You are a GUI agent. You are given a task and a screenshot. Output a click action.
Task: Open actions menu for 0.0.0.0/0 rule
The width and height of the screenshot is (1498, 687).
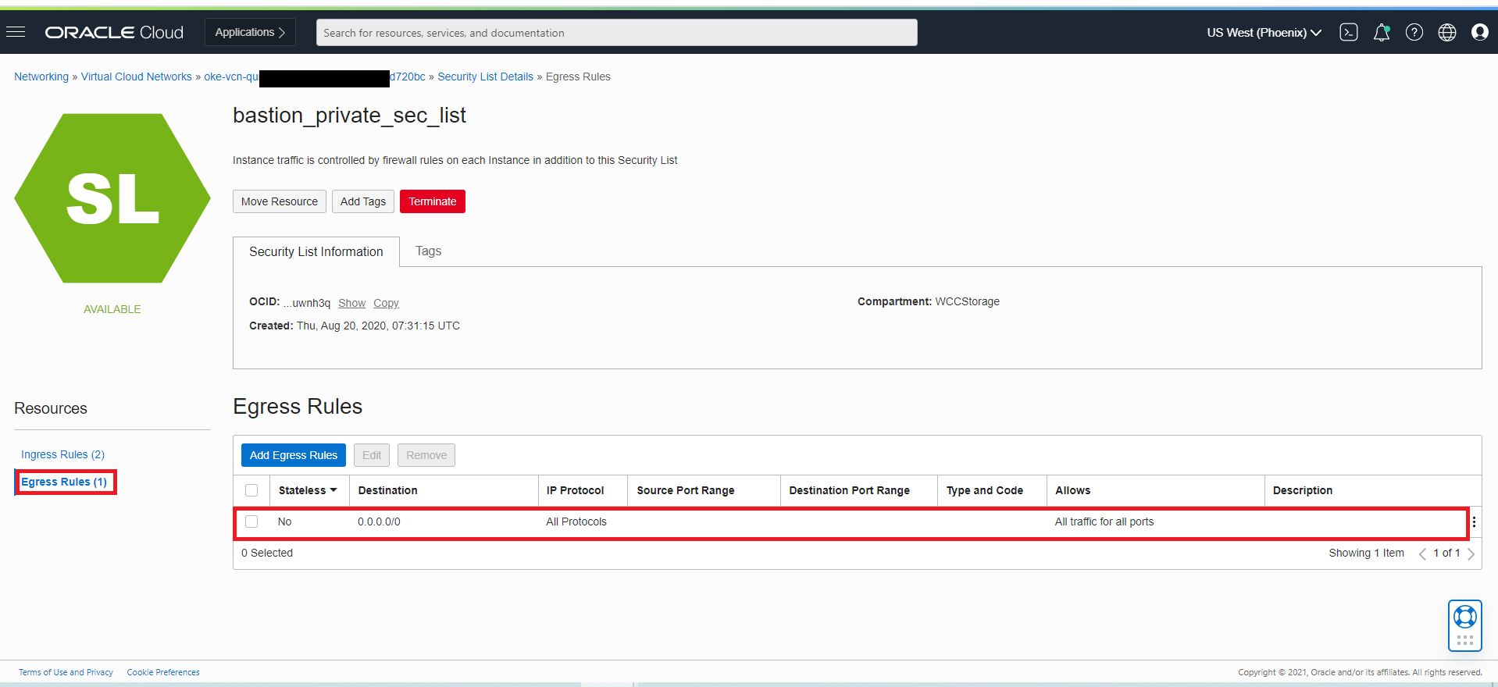point(1474,522)
